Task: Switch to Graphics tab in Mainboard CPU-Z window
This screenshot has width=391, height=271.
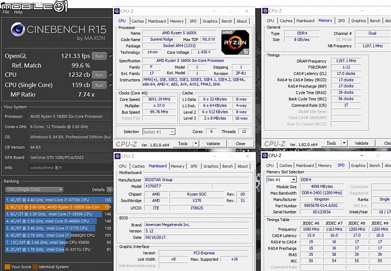Action: coord(211,166)
